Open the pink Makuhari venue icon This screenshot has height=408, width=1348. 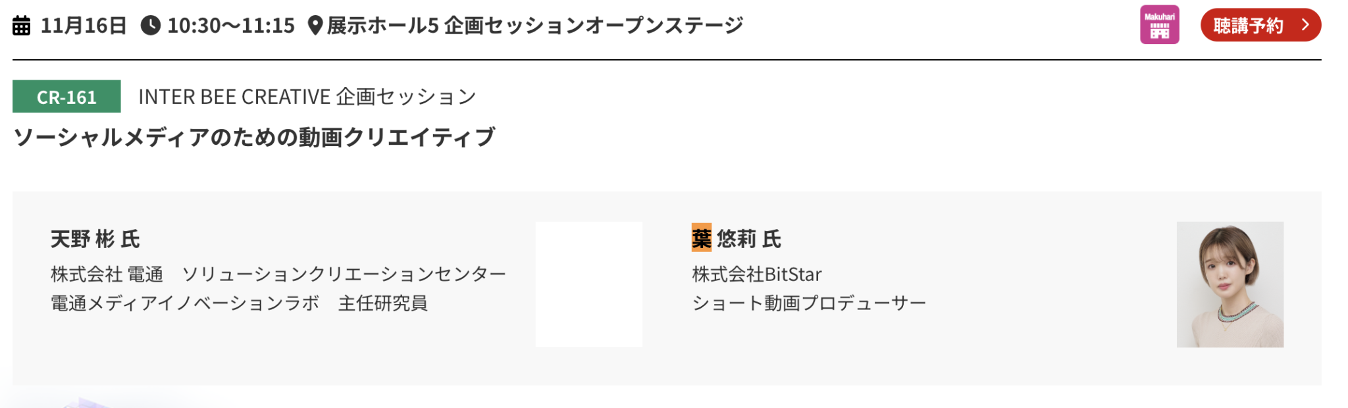tap(1160, 25)
